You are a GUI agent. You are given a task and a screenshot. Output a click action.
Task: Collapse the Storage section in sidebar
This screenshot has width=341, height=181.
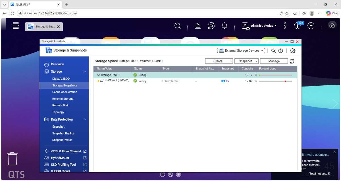pyautogui.click(x=85, y=71)
